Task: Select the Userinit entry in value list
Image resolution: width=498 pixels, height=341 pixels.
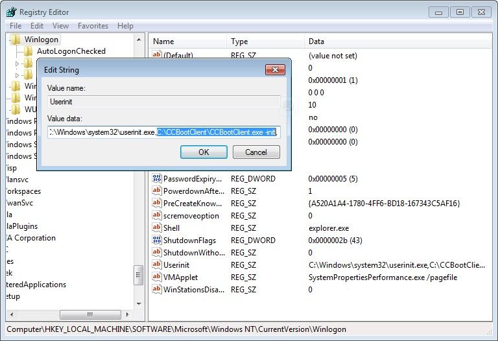Action: pyautogui.click(x=176, y=265)
